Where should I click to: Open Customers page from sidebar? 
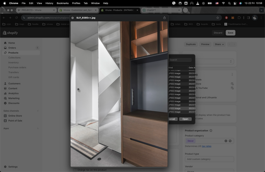point(14,84)
